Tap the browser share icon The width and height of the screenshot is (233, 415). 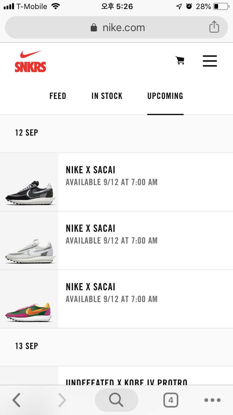(214, 27)
